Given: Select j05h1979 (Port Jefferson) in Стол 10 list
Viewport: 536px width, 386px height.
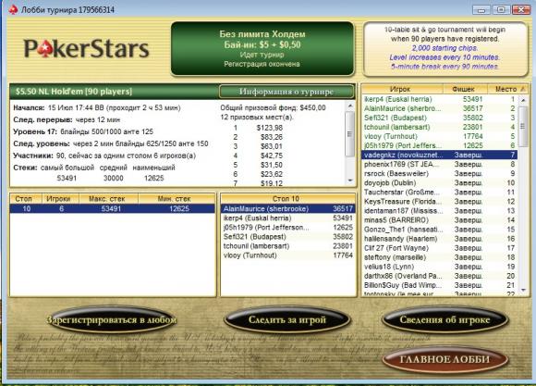Looking at the screenshot, I should (288, 228).
